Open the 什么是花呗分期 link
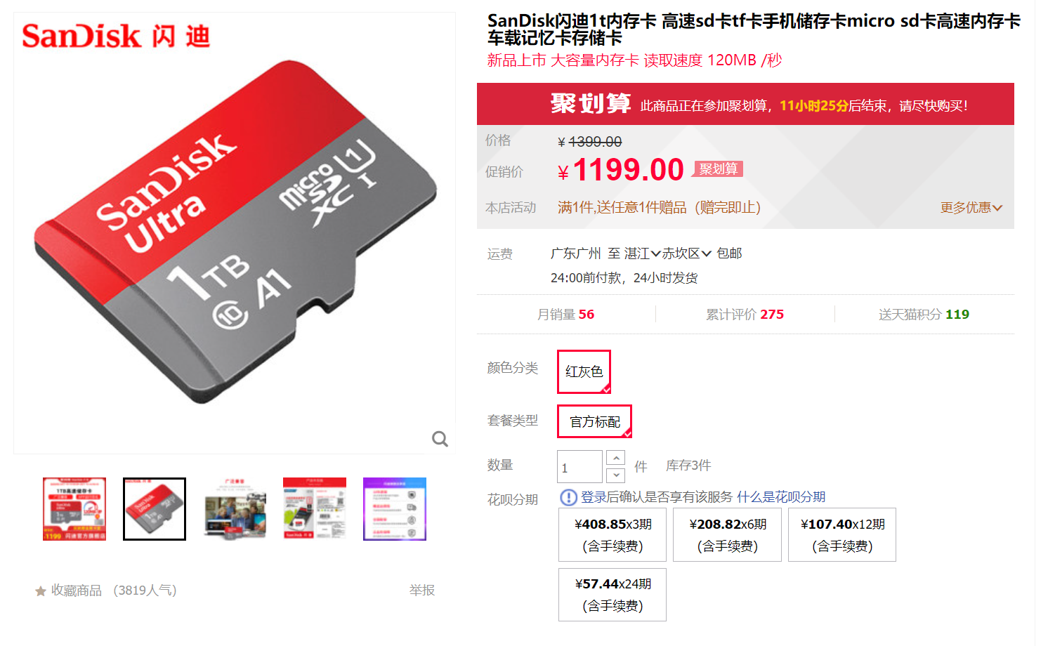Viewport: 1048px width, 646px height. (x=781, y=497)
